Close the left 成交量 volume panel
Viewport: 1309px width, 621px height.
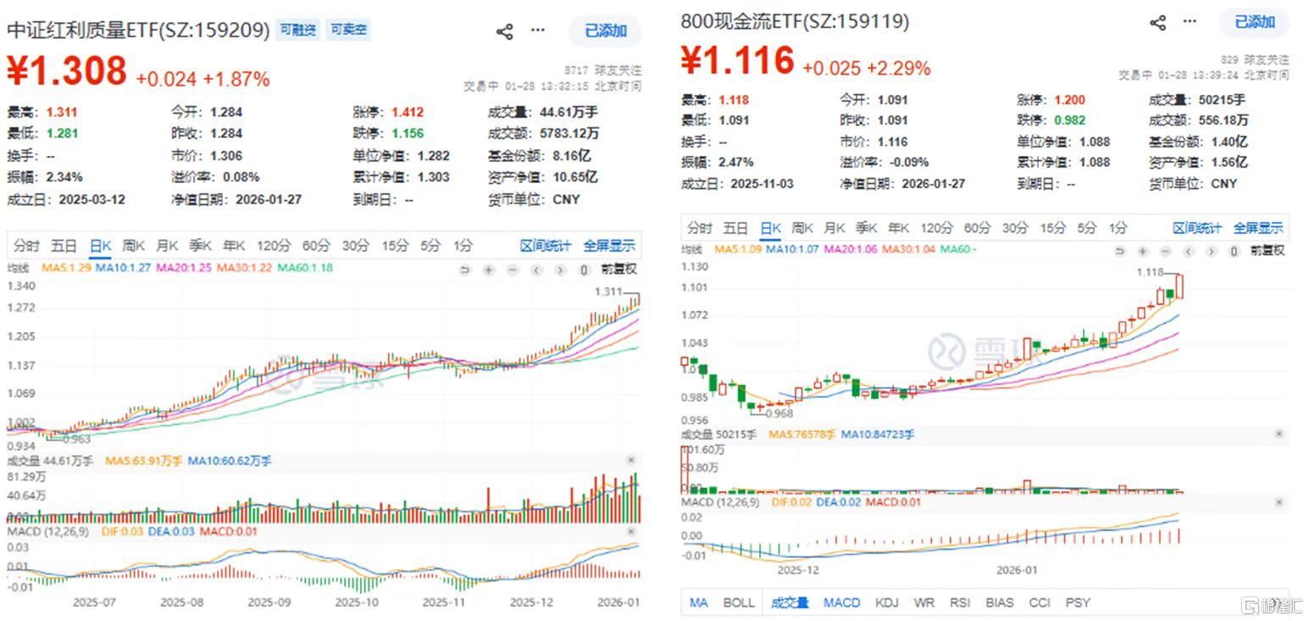pos(631,460)
